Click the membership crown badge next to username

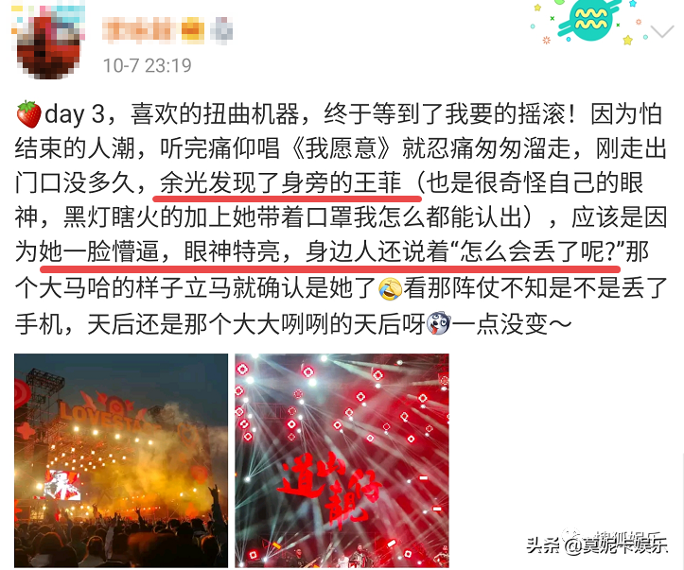192,31
